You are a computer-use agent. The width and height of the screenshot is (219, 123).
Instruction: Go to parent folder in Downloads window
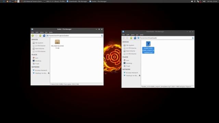(131, 38)
